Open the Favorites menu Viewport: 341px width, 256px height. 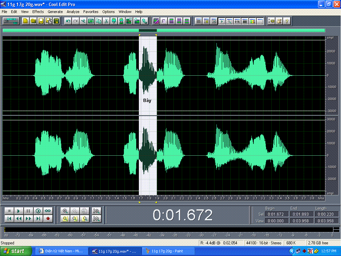point(91,12)
